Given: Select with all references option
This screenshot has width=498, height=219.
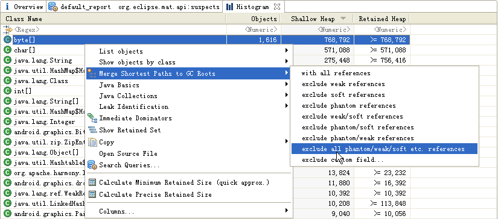Looking at the screenshot, I should point(385,73).
